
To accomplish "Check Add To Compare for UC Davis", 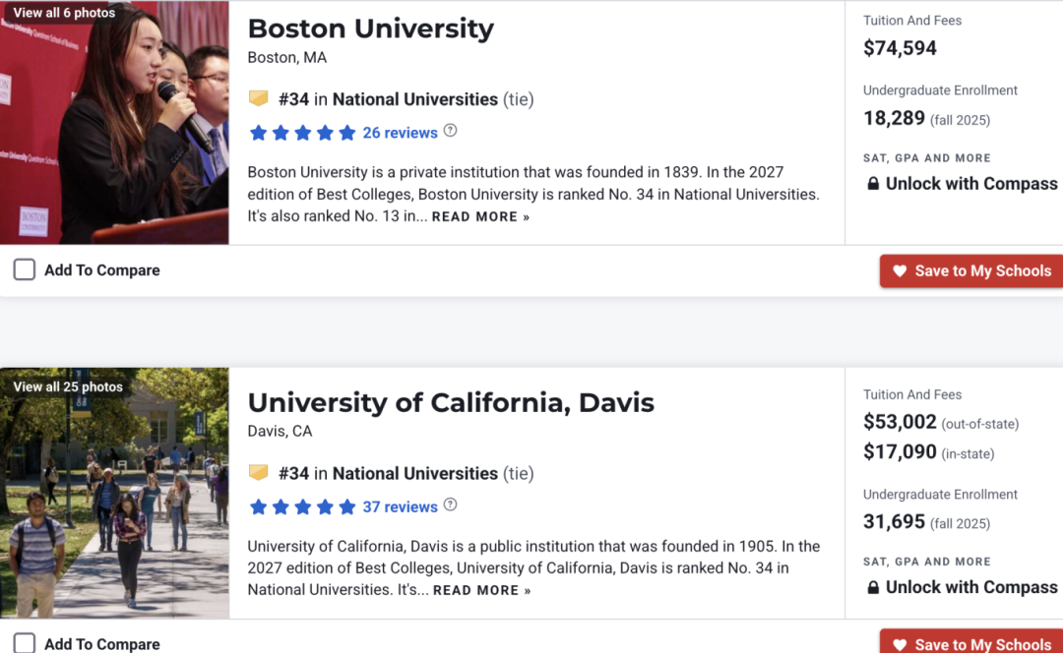I will click(25, 643).
